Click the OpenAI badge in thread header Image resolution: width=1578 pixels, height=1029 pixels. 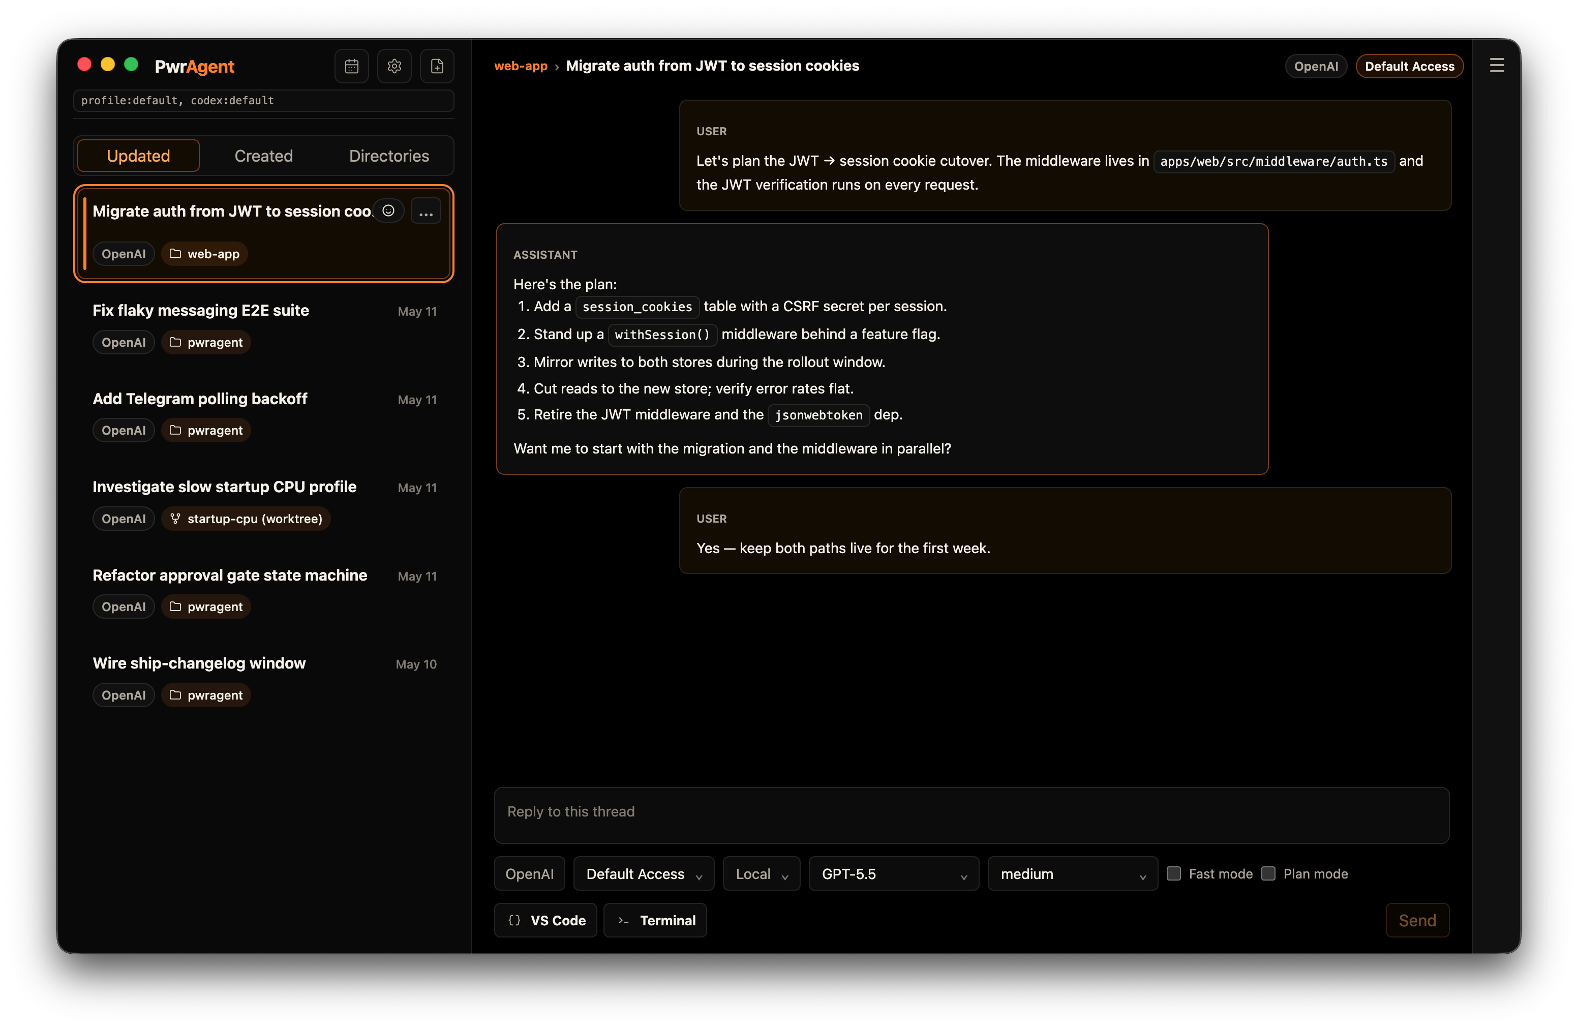[x=1316, y=66]
